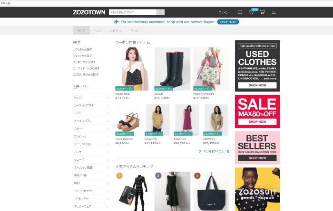Image resolution: width=333 pixels, height=211 pixels.
Task: Expand ジャケット/アウター category
Action: [91, 105]
